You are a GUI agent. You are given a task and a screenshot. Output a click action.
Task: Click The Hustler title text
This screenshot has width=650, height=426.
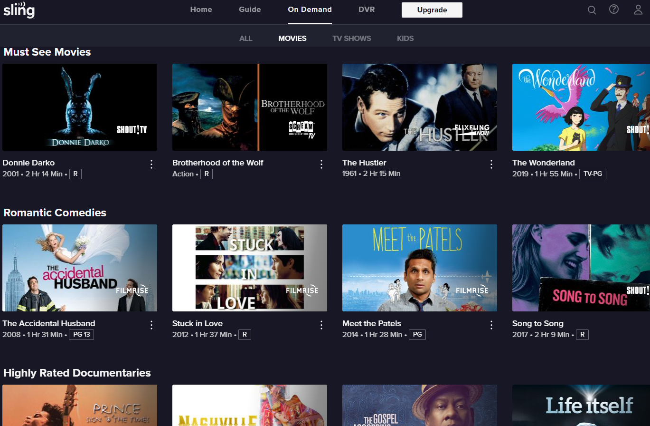point(364,163)
